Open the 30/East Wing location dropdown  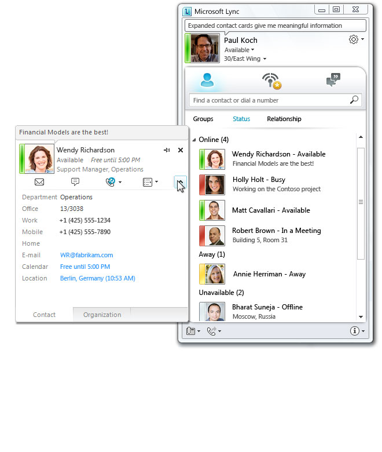point(245,59)
